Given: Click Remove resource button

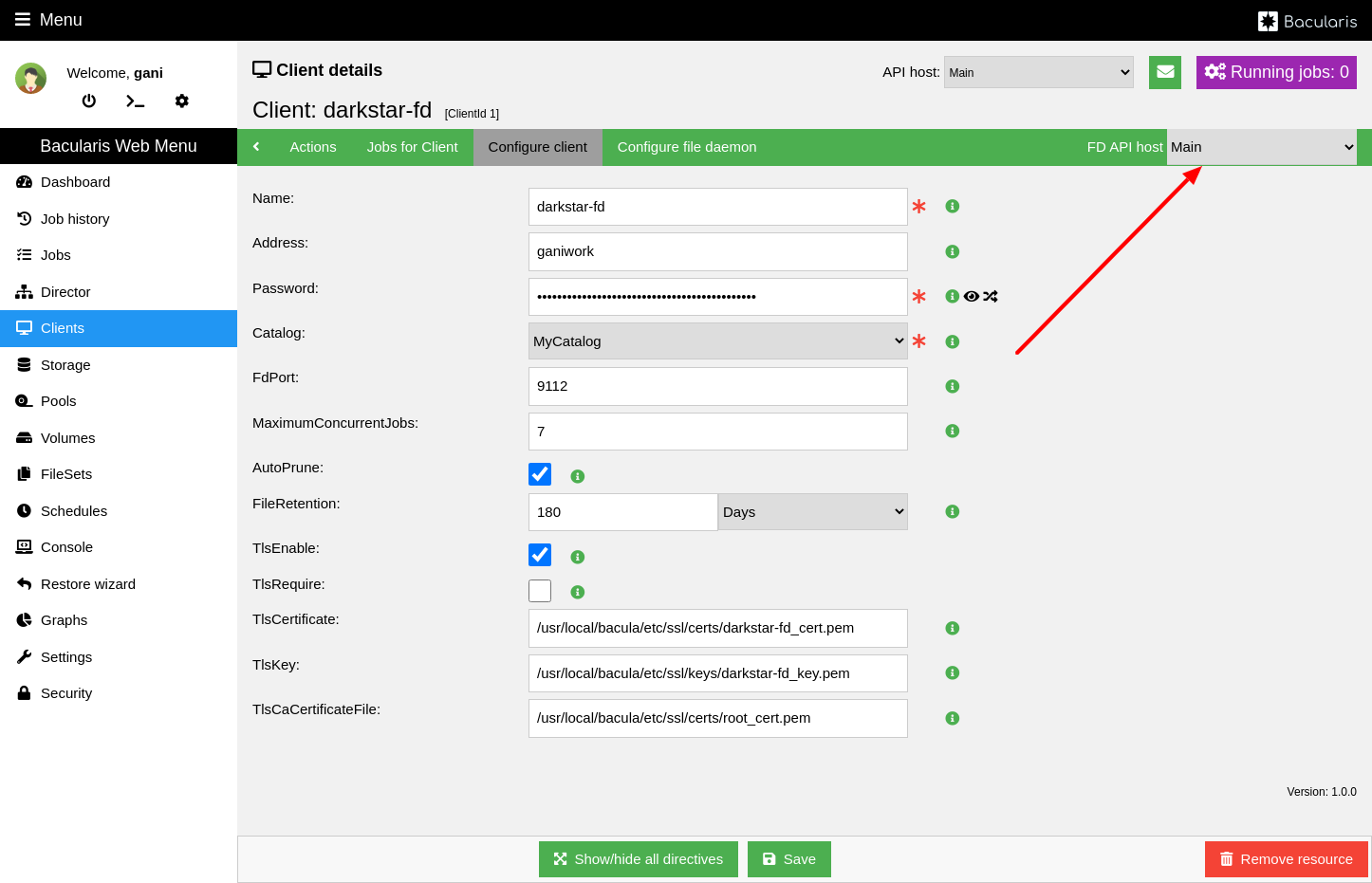Looking at the screenshot, I should pyautogui.click(x=1287, y=859).
